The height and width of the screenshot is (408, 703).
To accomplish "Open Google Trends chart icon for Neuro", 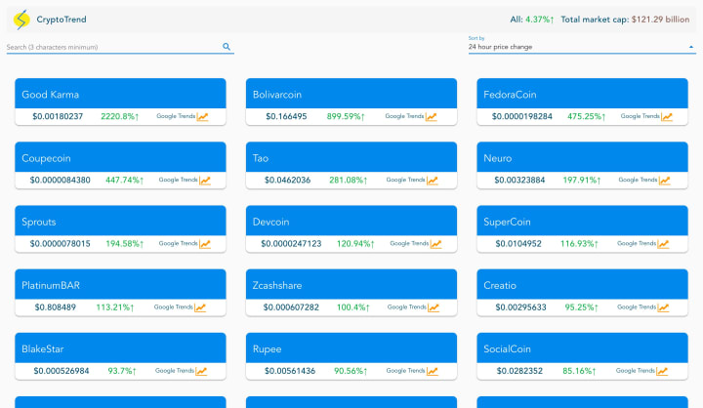I will (x=665, y=181).
